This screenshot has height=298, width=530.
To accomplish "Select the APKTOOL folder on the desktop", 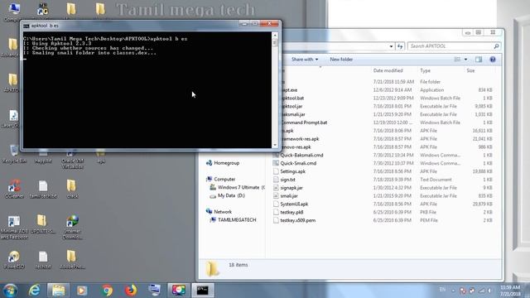I will pyautogui.click(x=12, y=83).
